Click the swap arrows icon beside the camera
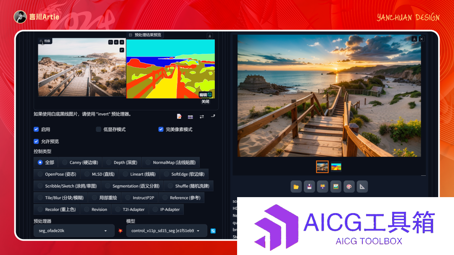The height and width of the screenshot is (255, 454). [202, 117]
